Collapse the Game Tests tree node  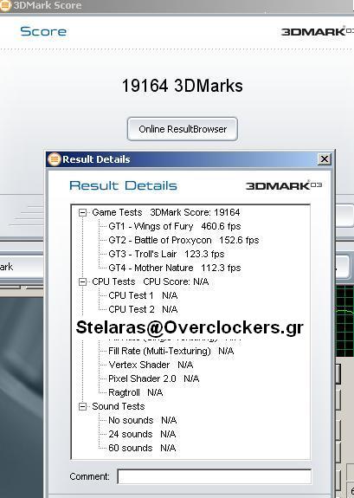pos(82,212)
